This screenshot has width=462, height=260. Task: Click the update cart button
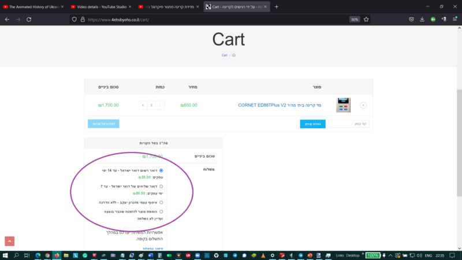coord(103,124)
